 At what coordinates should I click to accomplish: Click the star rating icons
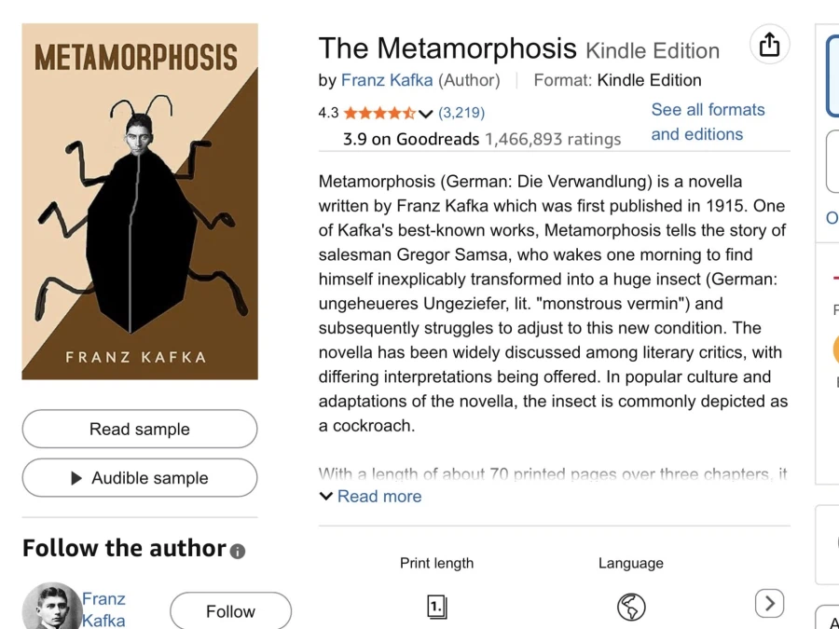tap(379, 114)
